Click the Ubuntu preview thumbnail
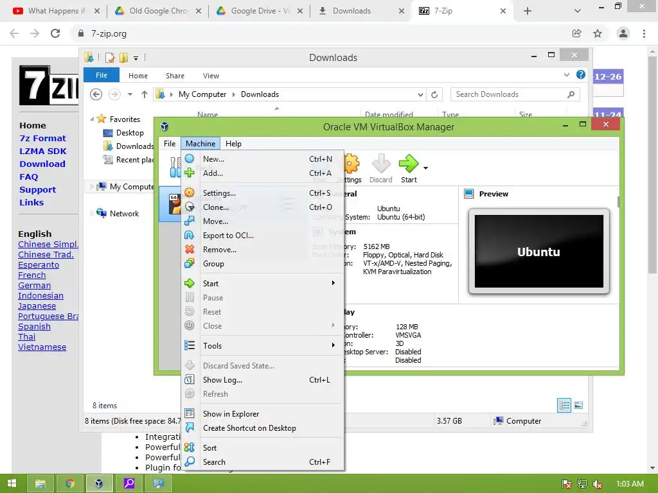This screenshot has width=658, height=493. (x=539, y=252)
